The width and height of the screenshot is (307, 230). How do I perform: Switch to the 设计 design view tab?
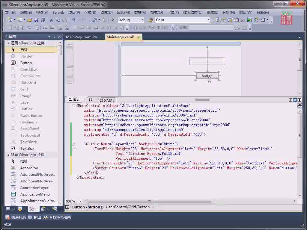(74, 99)
